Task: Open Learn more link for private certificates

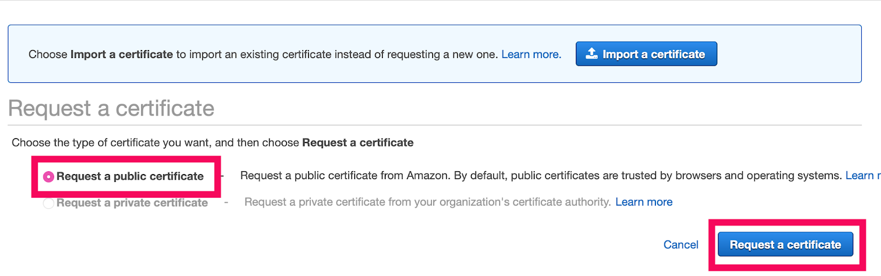Action: [644, 202]
